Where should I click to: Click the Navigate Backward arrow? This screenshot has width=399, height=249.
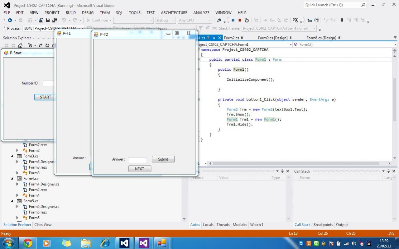point(10,20)
